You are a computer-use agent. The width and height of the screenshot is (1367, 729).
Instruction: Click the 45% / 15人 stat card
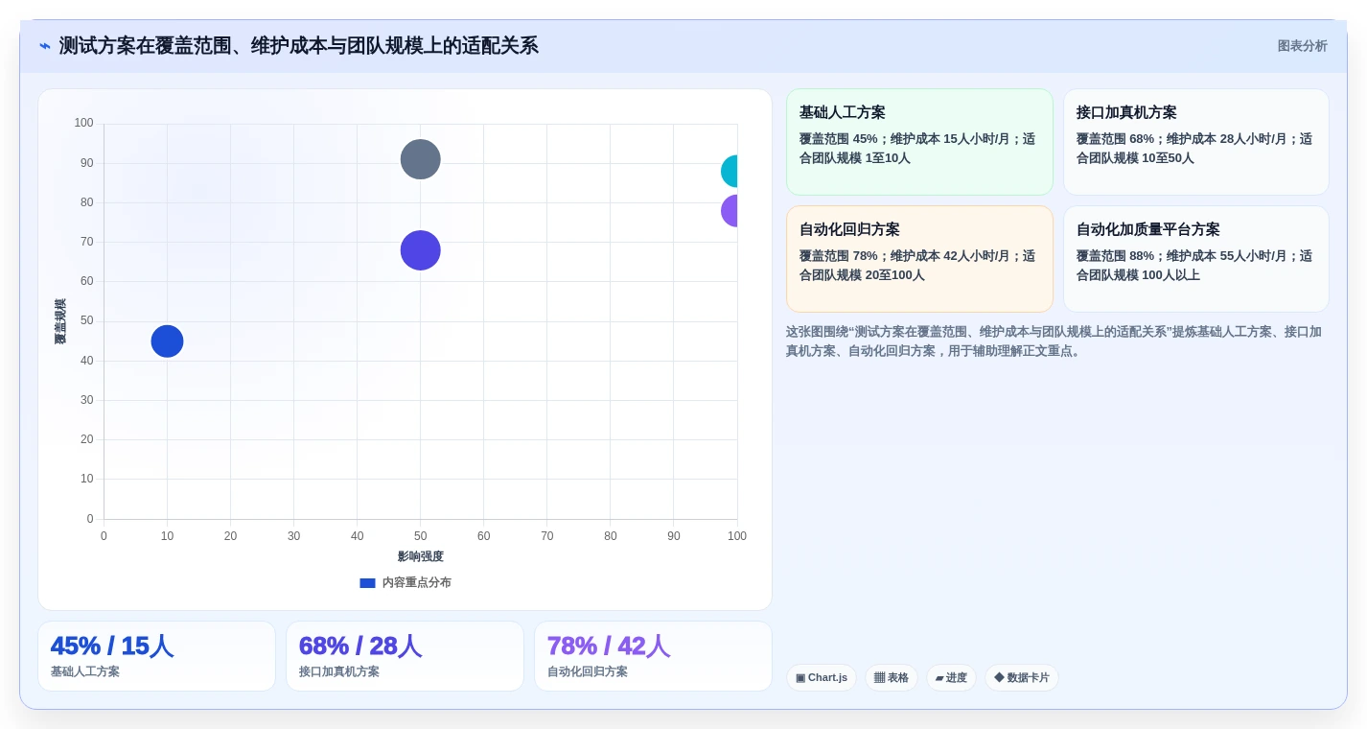(x=156, y=656)
